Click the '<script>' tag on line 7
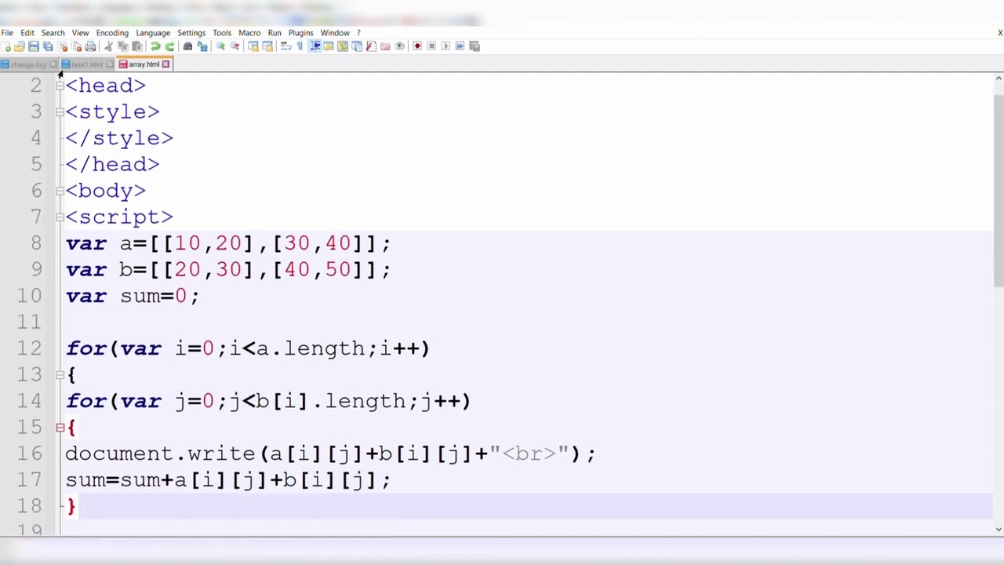This screenshot has width=1004, height=565. (x=119, y=217)
